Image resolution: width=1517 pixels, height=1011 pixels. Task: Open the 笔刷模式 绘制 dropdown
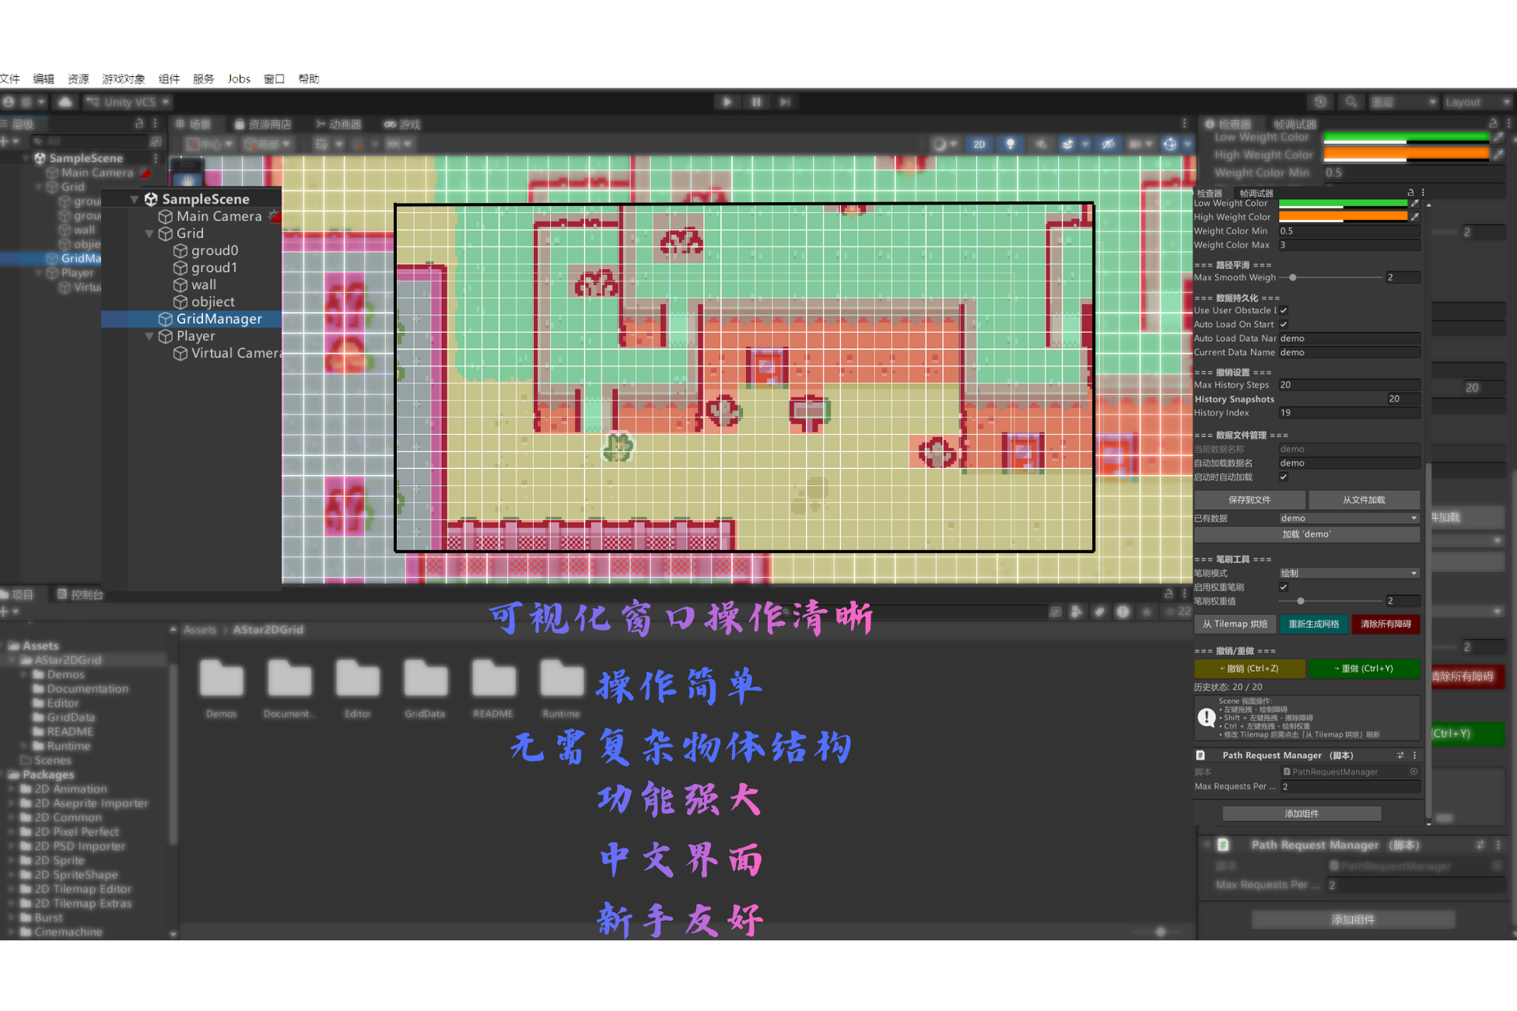(1349, 573)
